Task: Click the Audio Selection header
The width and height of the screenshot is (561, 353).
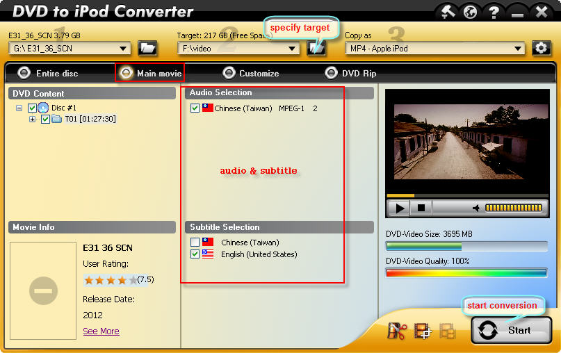Action: [x=279, y=92]
